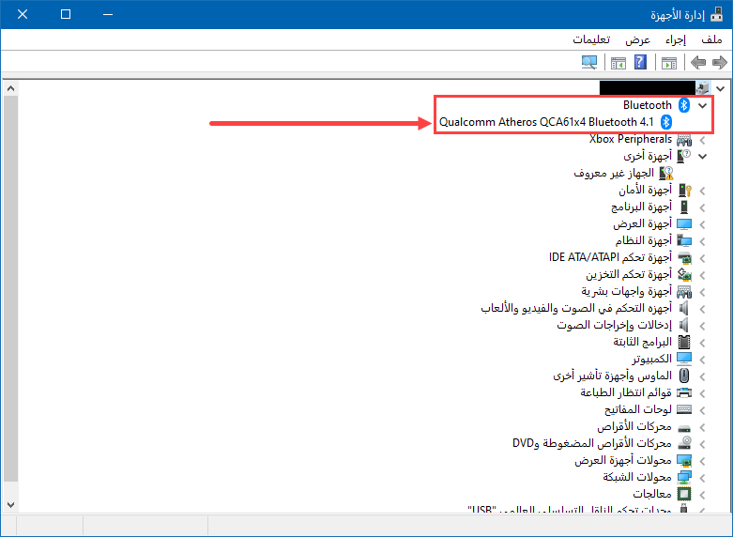This screenshot has width=733, height=537.
Task: Click the unknown device warning icon
Action: pos(666,173)
